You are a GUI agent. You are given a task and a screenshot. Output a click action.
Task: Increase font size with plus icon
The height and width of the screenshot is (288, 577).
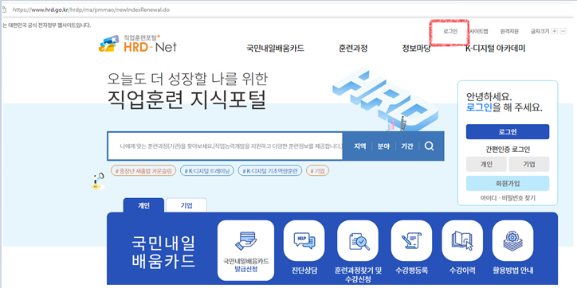pyautogui.click(x=555, y=31)
